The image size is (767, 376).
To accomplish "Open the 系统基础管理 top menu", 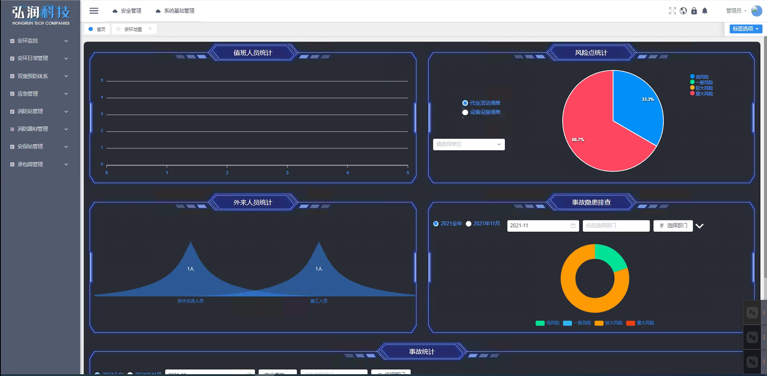I will point(175,11).
